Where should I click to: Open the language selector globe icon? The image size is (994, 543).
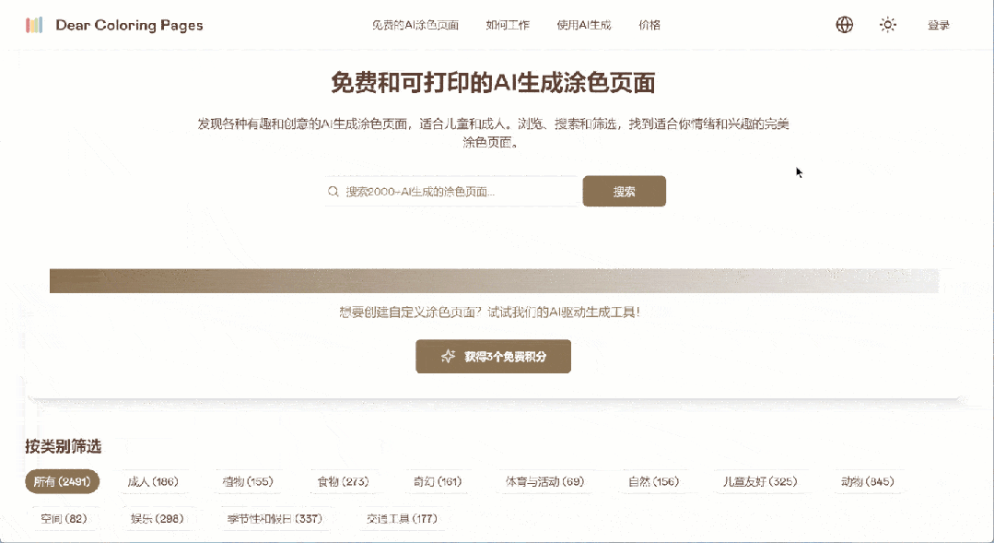[845, 25]
